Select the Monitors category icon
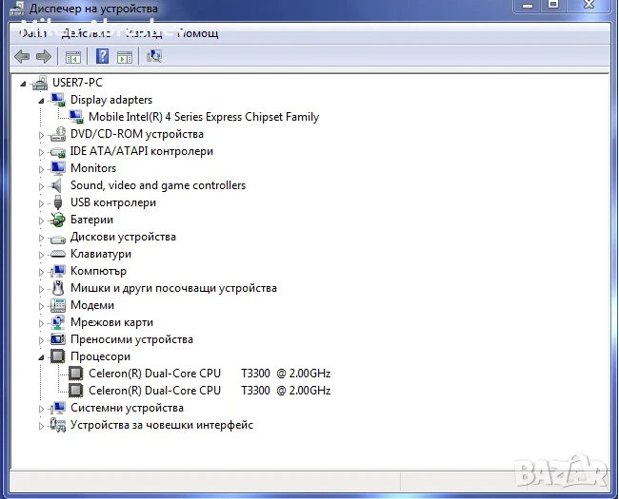619x499 pixels. (x=58, y=168)
